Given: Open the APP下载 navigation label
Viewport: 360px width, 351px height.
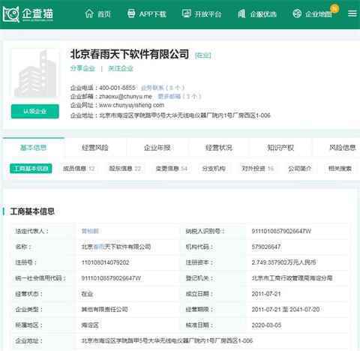Looking at the screenshot, I should click(x=152, y=14).
